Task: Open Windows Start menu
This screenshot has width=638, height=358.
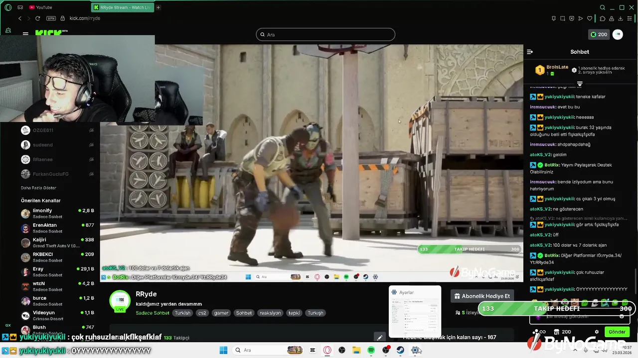Action: tap(224, 350)
